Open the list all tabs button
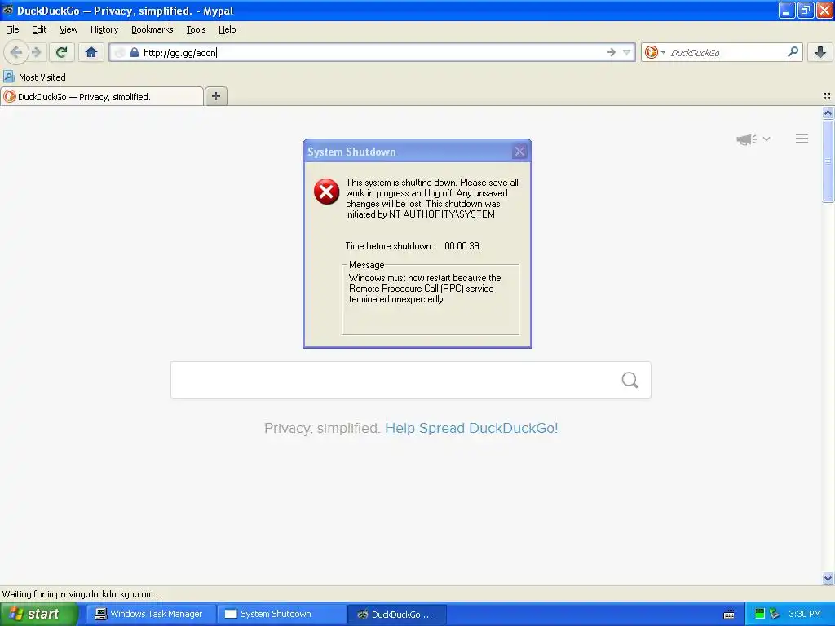835x626 pixels. pos(827,96)
